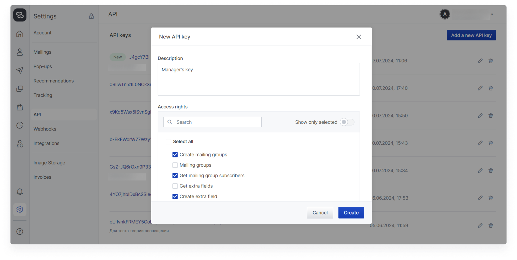517x260 pixels.
Task: Toggle Show only selected switch
Action: [347, 122]
